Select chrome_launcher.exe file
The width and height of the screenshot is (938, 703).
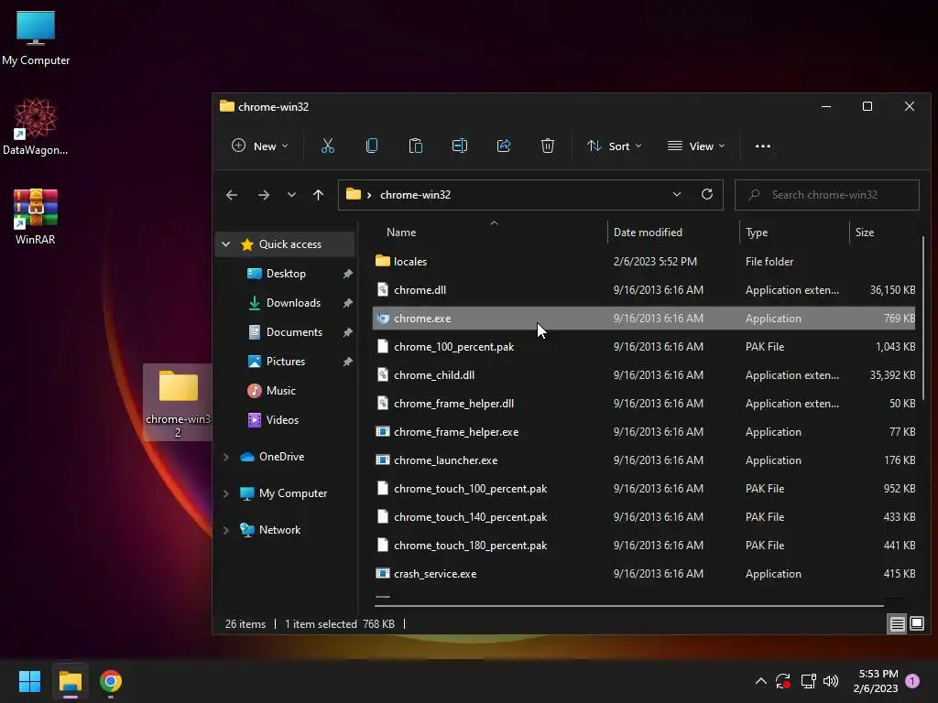pyautogui.click(x=643, y=460)
